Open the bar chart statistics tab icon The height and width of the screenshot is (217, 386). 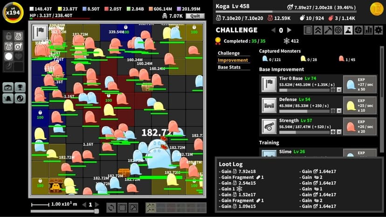tap(369, 30)
